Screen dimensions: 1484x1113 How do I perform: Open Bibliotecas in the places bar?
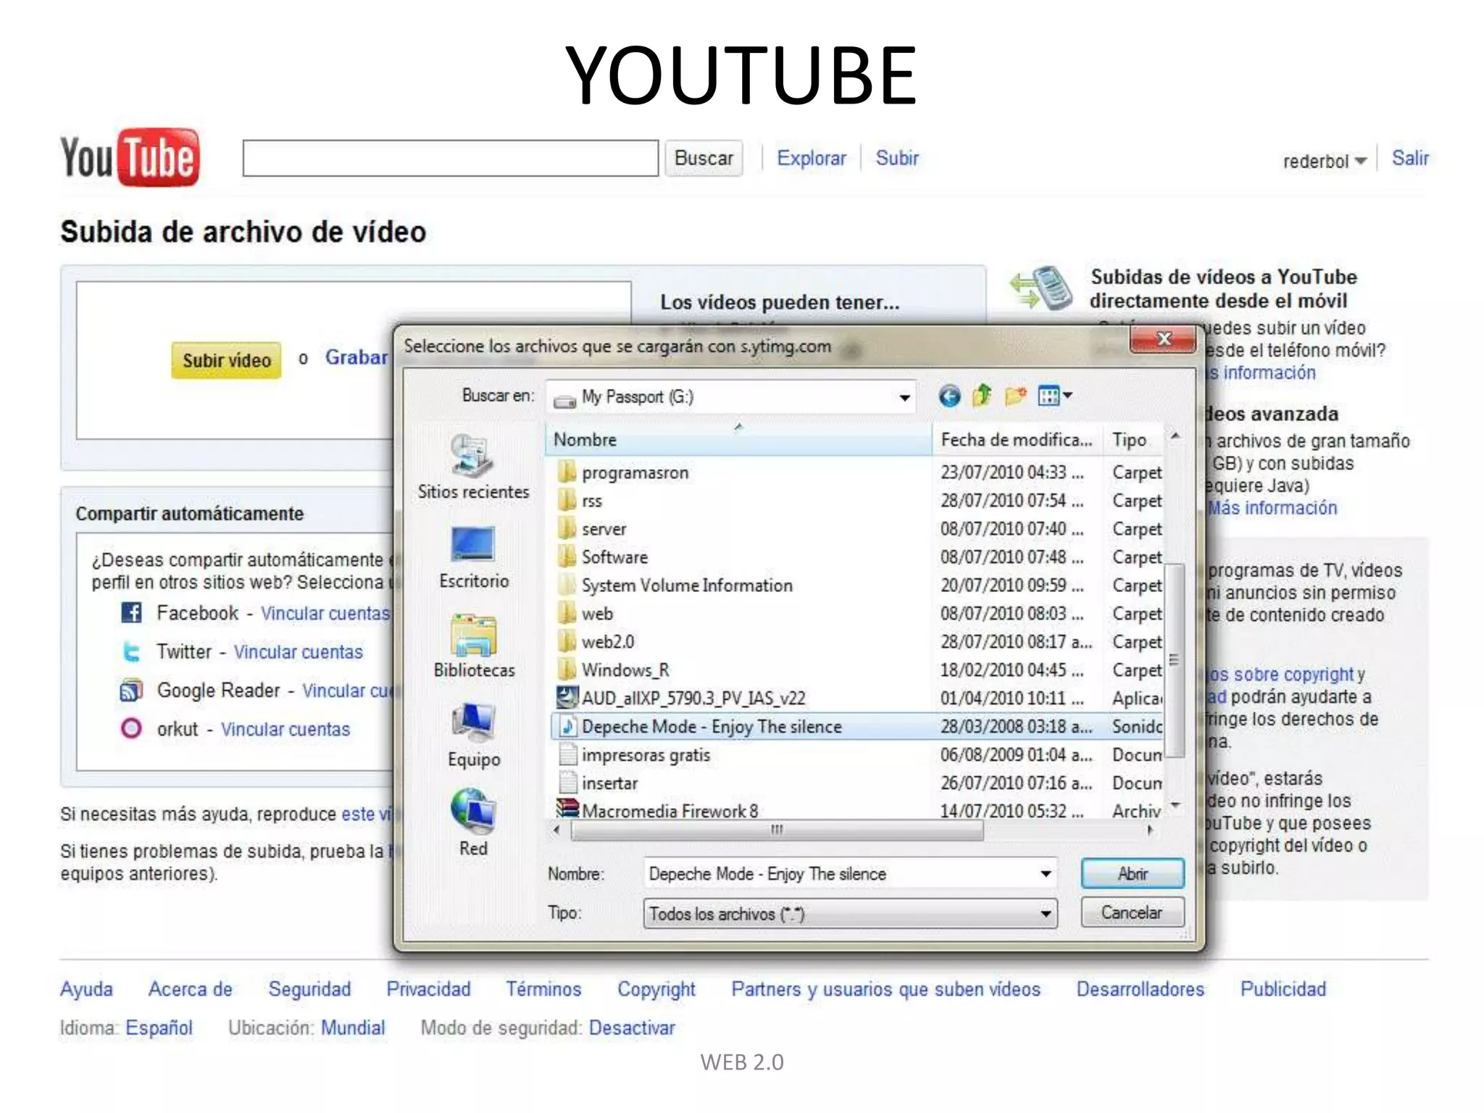click(474, 646)
